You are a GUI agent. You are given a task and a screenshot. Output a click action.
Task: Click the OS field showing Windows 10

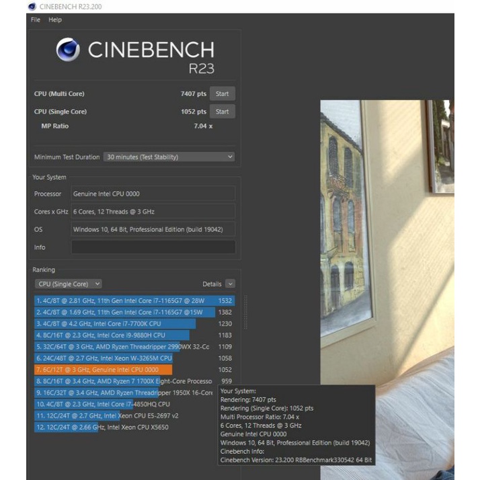tap(153, 229)
